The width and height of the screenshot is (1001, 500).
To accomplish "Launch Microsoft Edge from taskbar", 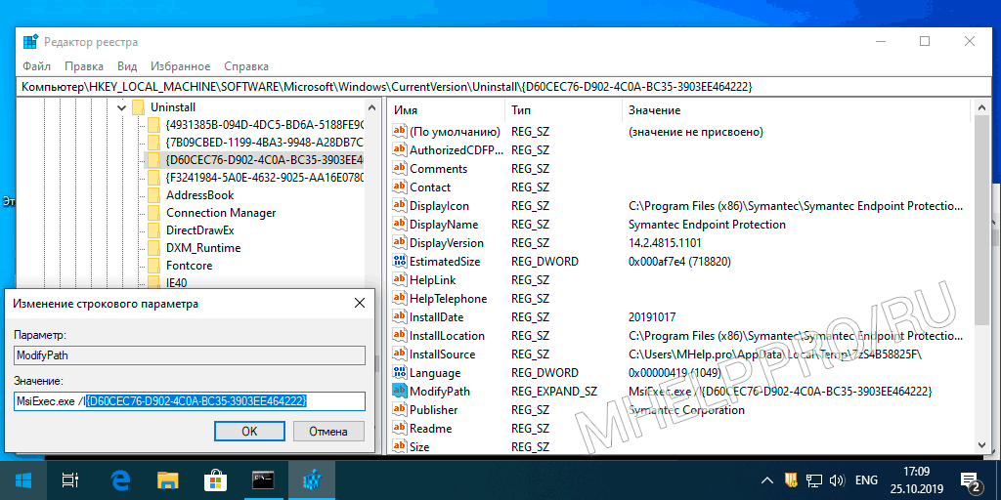I will pos(119,480).
